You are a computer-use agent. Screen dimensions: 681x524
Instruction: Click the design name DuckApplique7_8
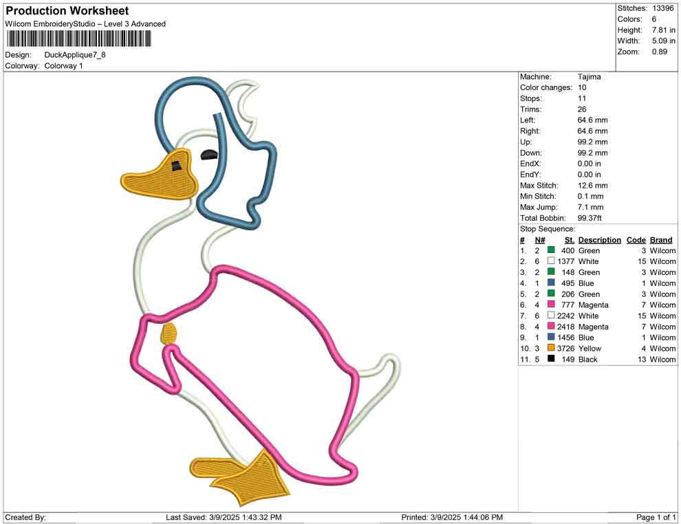click(74, 56)
